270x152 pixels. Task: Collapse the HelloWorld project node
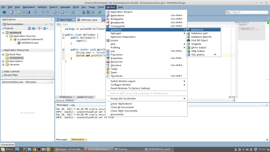[3, 33]
